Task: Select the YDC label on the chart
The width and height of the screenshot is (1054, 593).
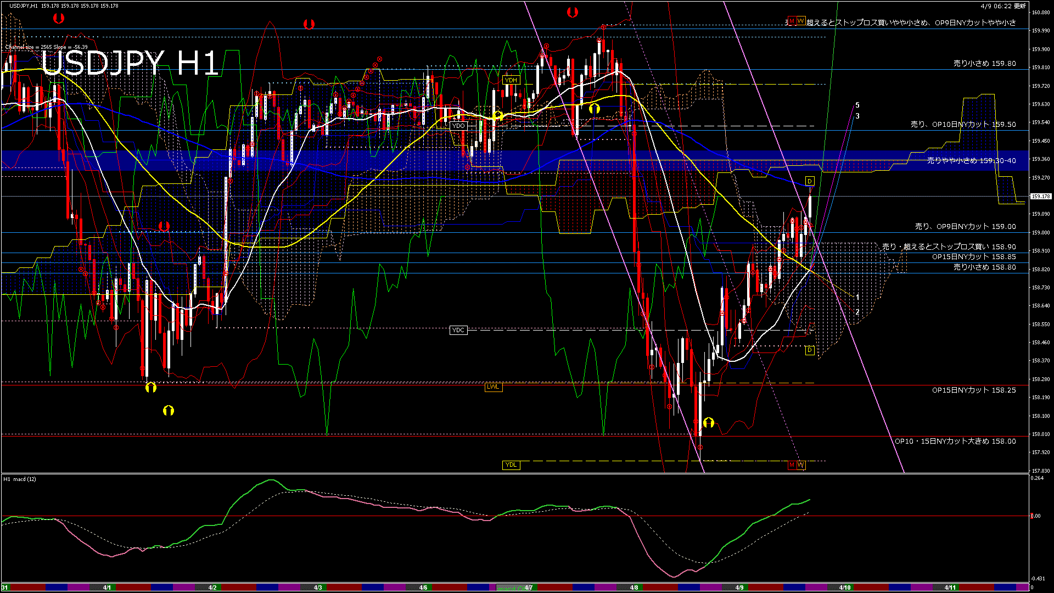Action: pyautogui.click(x=458, y=330)
